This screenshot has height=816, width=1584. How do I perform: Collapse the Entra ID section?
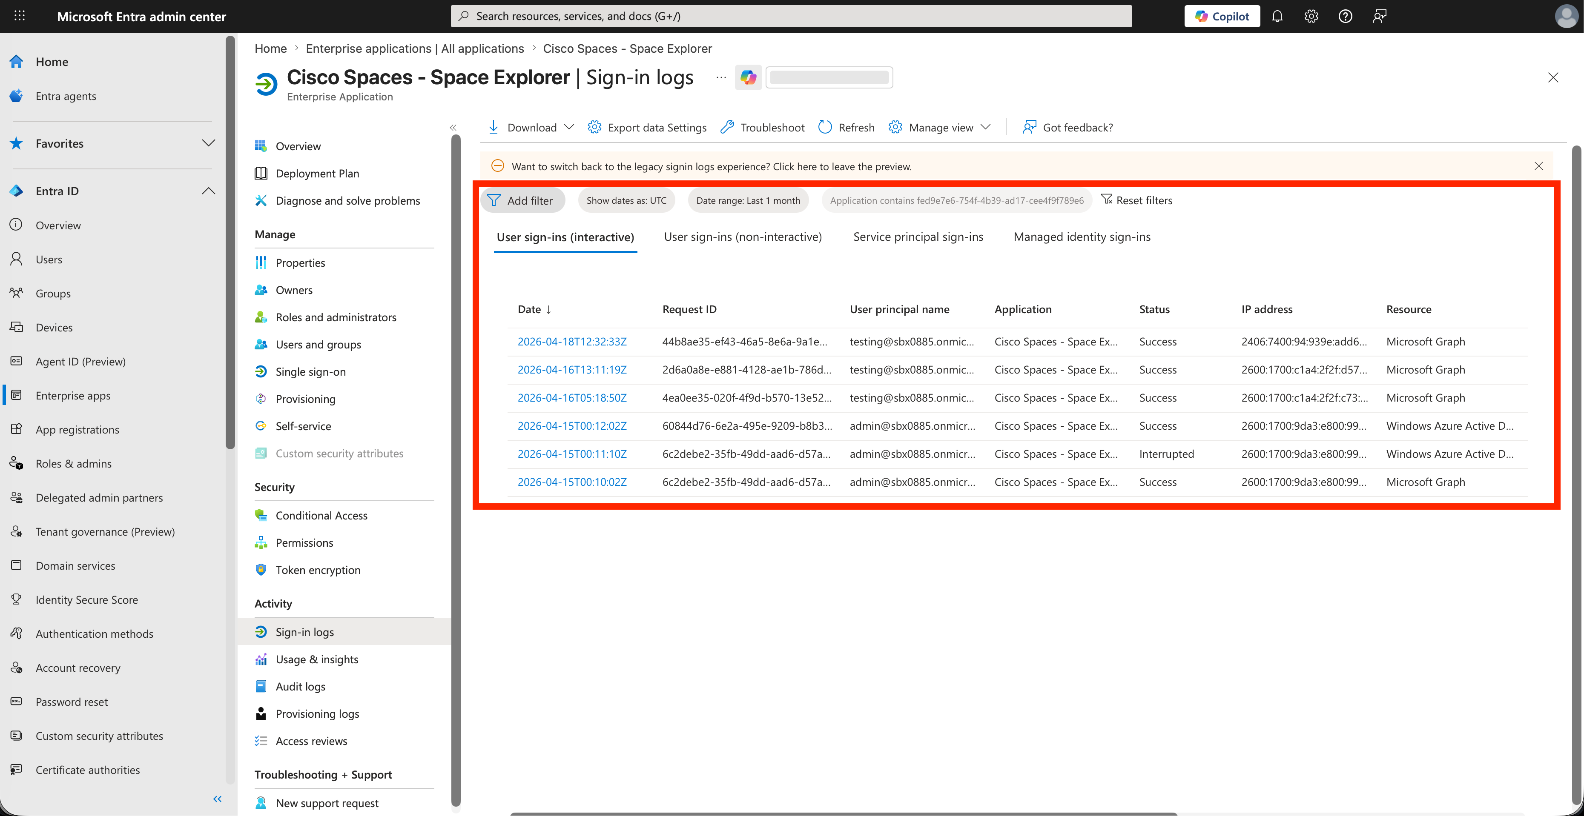click(x=209, y=191)
